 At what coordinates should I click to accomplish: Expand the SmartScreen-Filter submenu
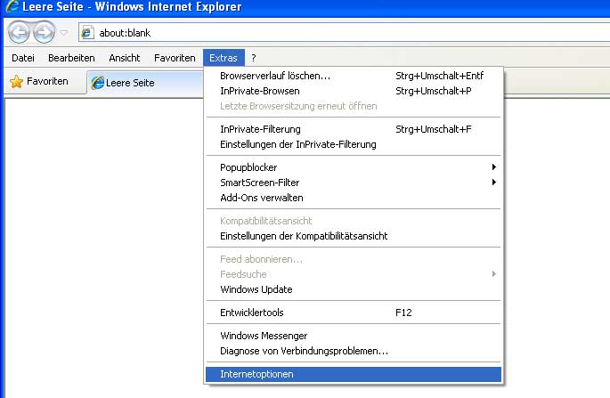tap(354, 183)
